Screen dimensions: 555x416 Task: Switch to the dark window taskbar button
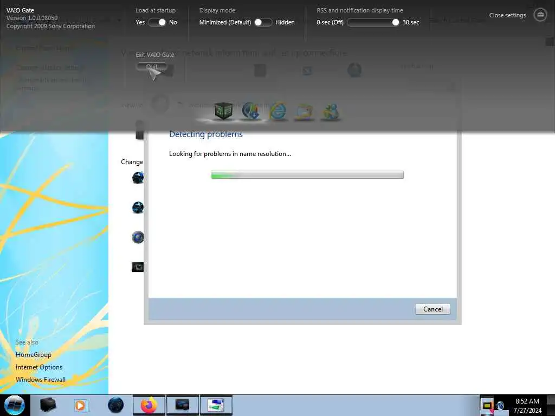tap(182, 405)
